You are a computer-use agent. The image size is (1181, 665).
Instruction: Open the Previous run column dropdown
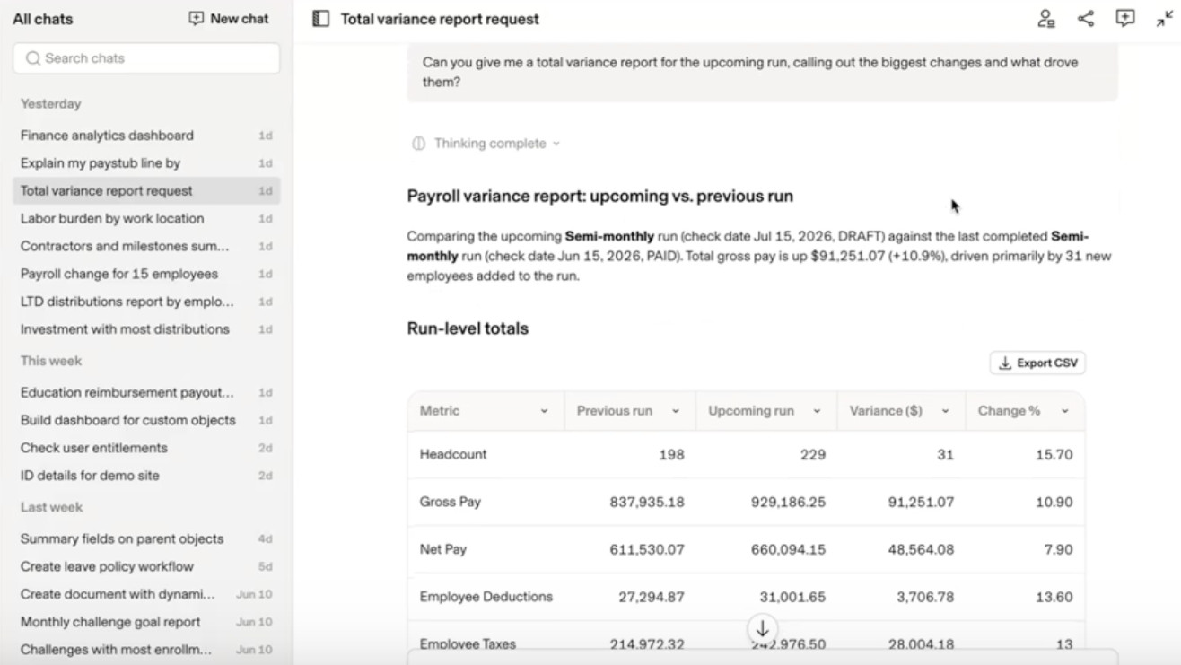676,411
